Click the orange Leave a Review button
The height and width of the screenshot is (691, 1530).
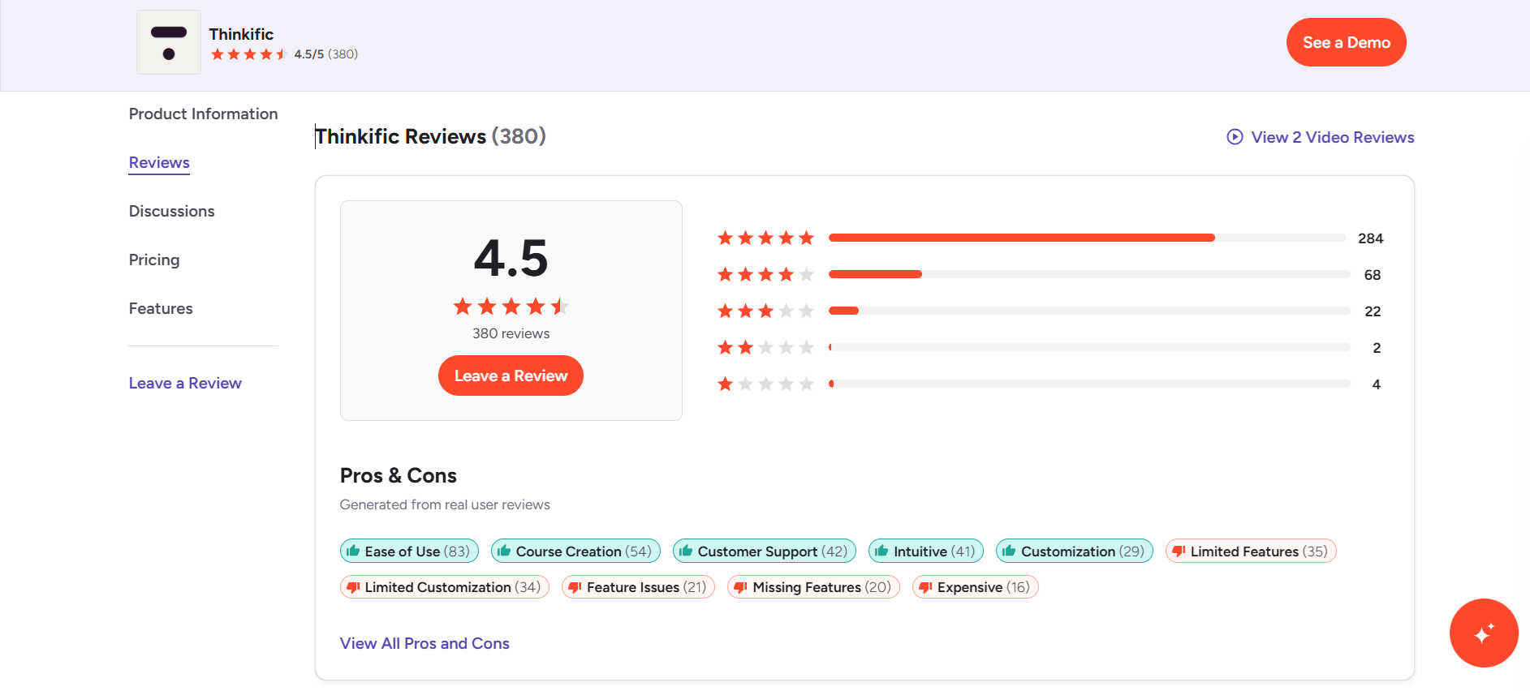511,376
